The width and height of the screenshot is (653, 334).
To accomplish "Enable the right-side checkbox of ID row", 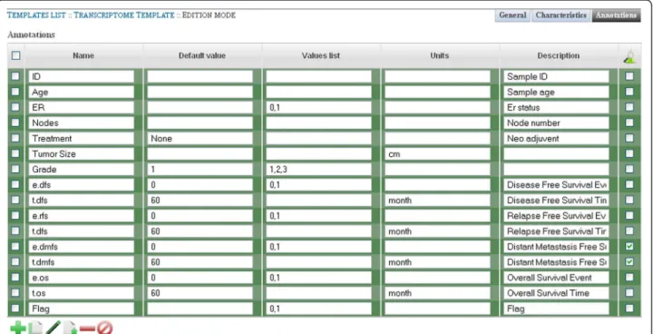I will 629,76.
